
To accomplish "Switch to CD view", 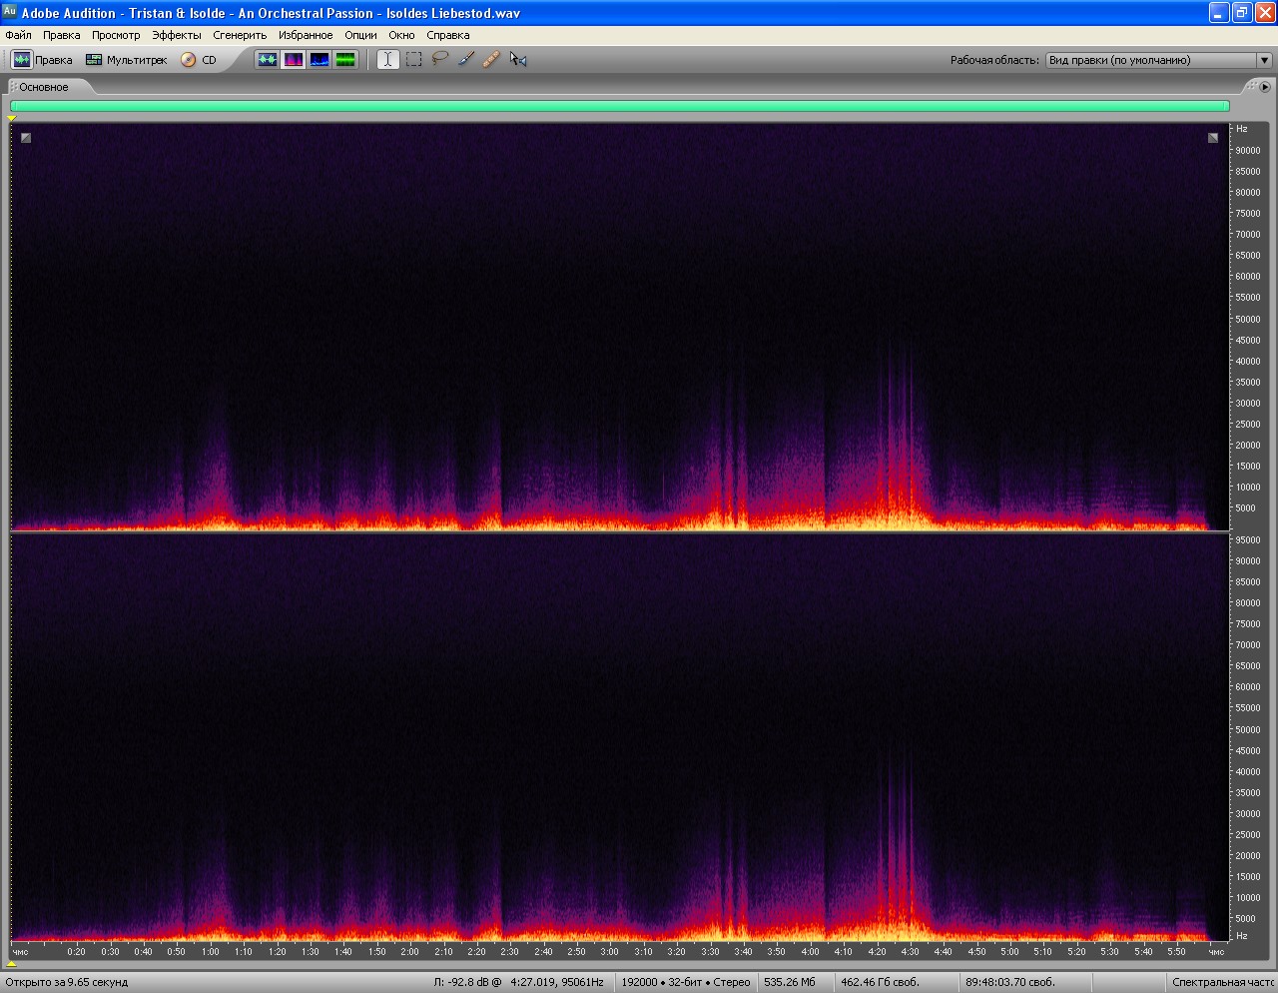I will point(199,60).
